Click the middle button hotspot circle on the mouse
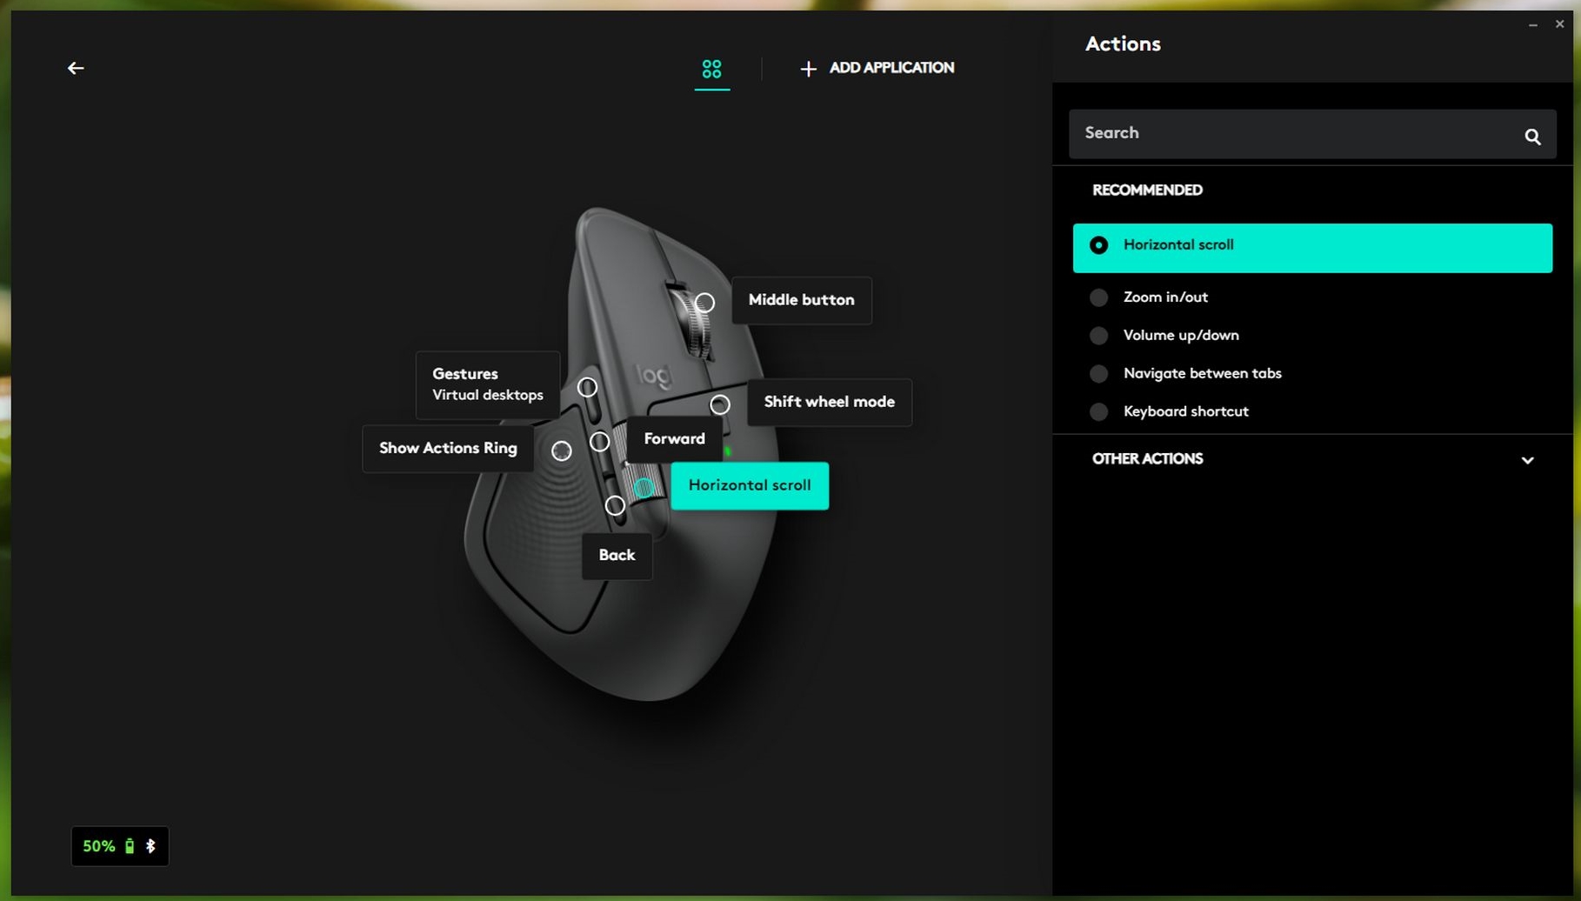The width and height of the screenshot is (1581, 901). point(704,303)
